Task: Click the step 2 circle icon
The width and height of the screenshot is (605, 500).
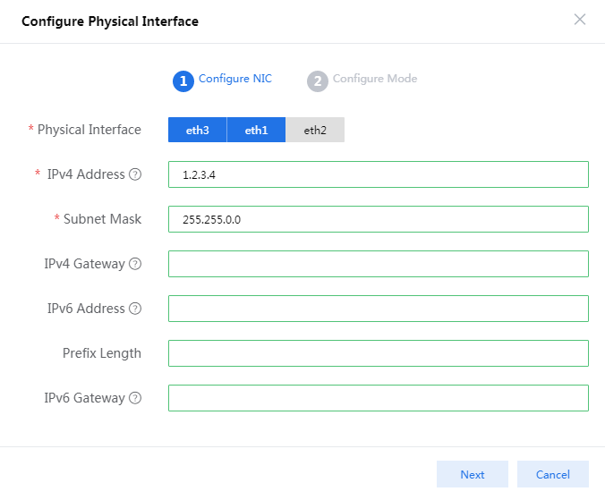Action: tap(317, 81)
